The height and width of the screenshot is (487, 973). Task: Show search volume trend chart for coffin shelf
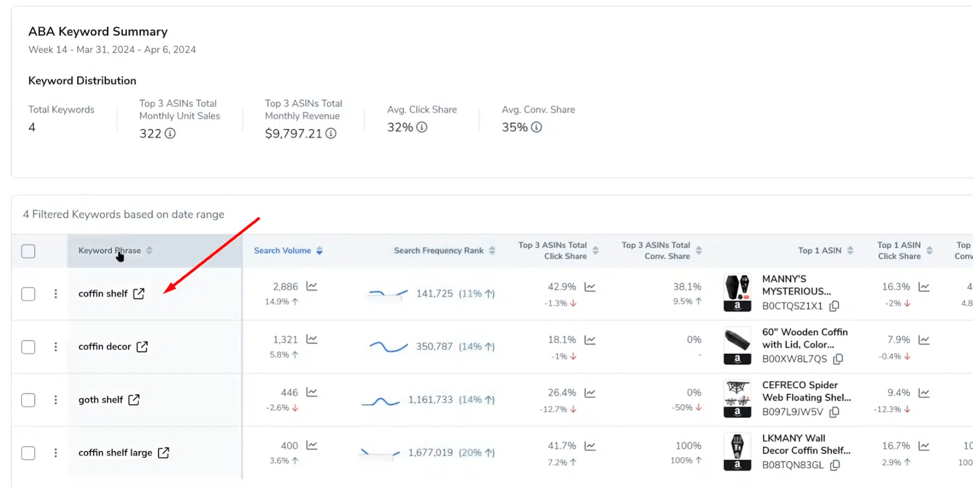click(x=312, y=286)
